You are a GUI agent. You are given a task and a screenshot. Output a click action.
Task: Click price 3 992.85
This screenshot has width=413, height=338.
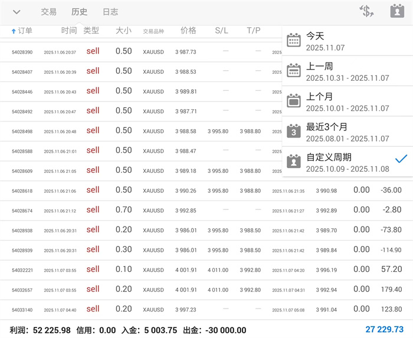pyautogui.click(x=186, y=211)
